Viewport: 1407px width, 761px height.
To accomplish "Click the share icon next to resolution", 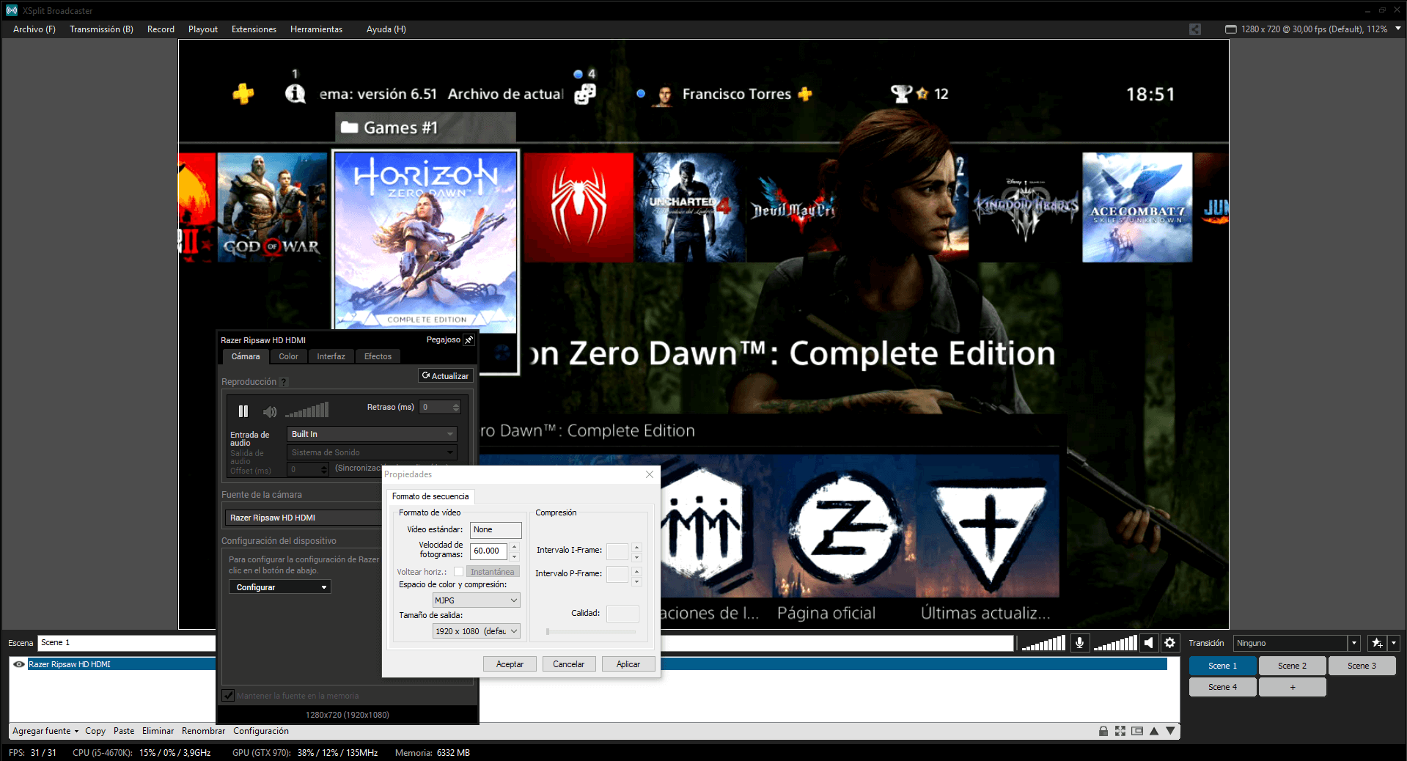I will click(1195, 29).
